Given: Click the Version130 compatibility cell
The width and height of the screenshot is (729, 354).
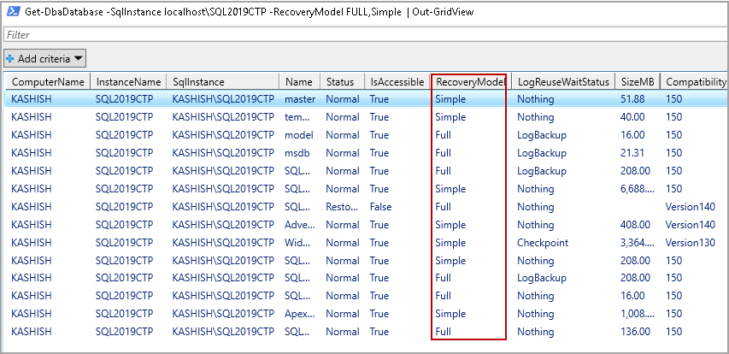Looking at the screenshot, I should tap(691, 243).
